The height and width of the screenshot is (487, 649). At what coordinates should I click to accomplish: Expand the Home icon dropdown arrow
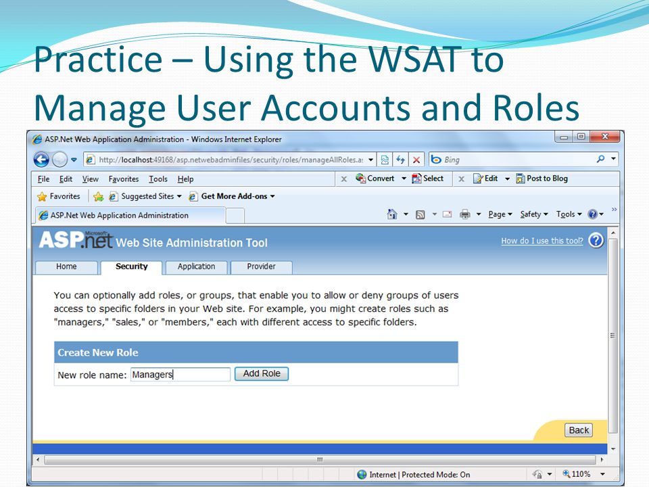406,214
